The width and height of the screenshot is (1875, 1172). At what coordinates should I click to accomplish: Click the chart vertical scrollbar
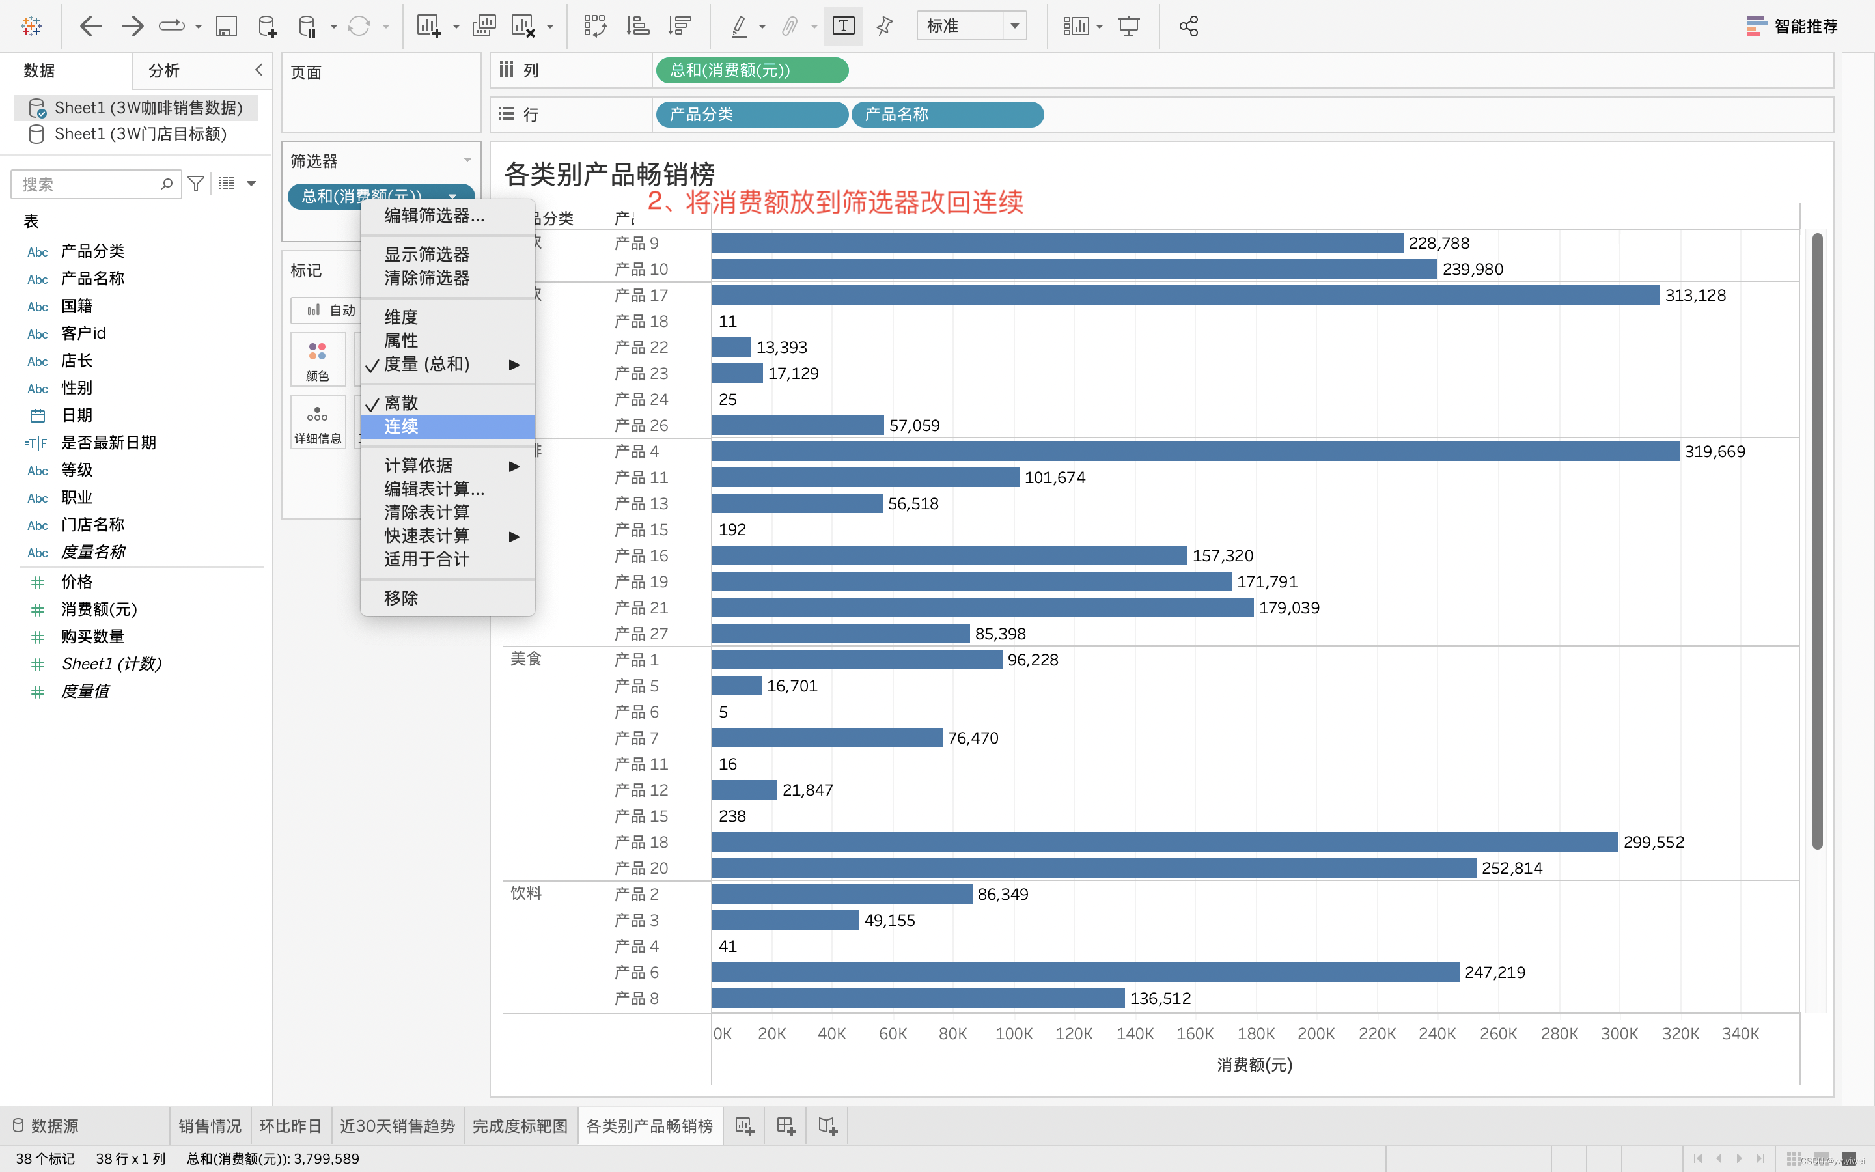click(1817, 541)
